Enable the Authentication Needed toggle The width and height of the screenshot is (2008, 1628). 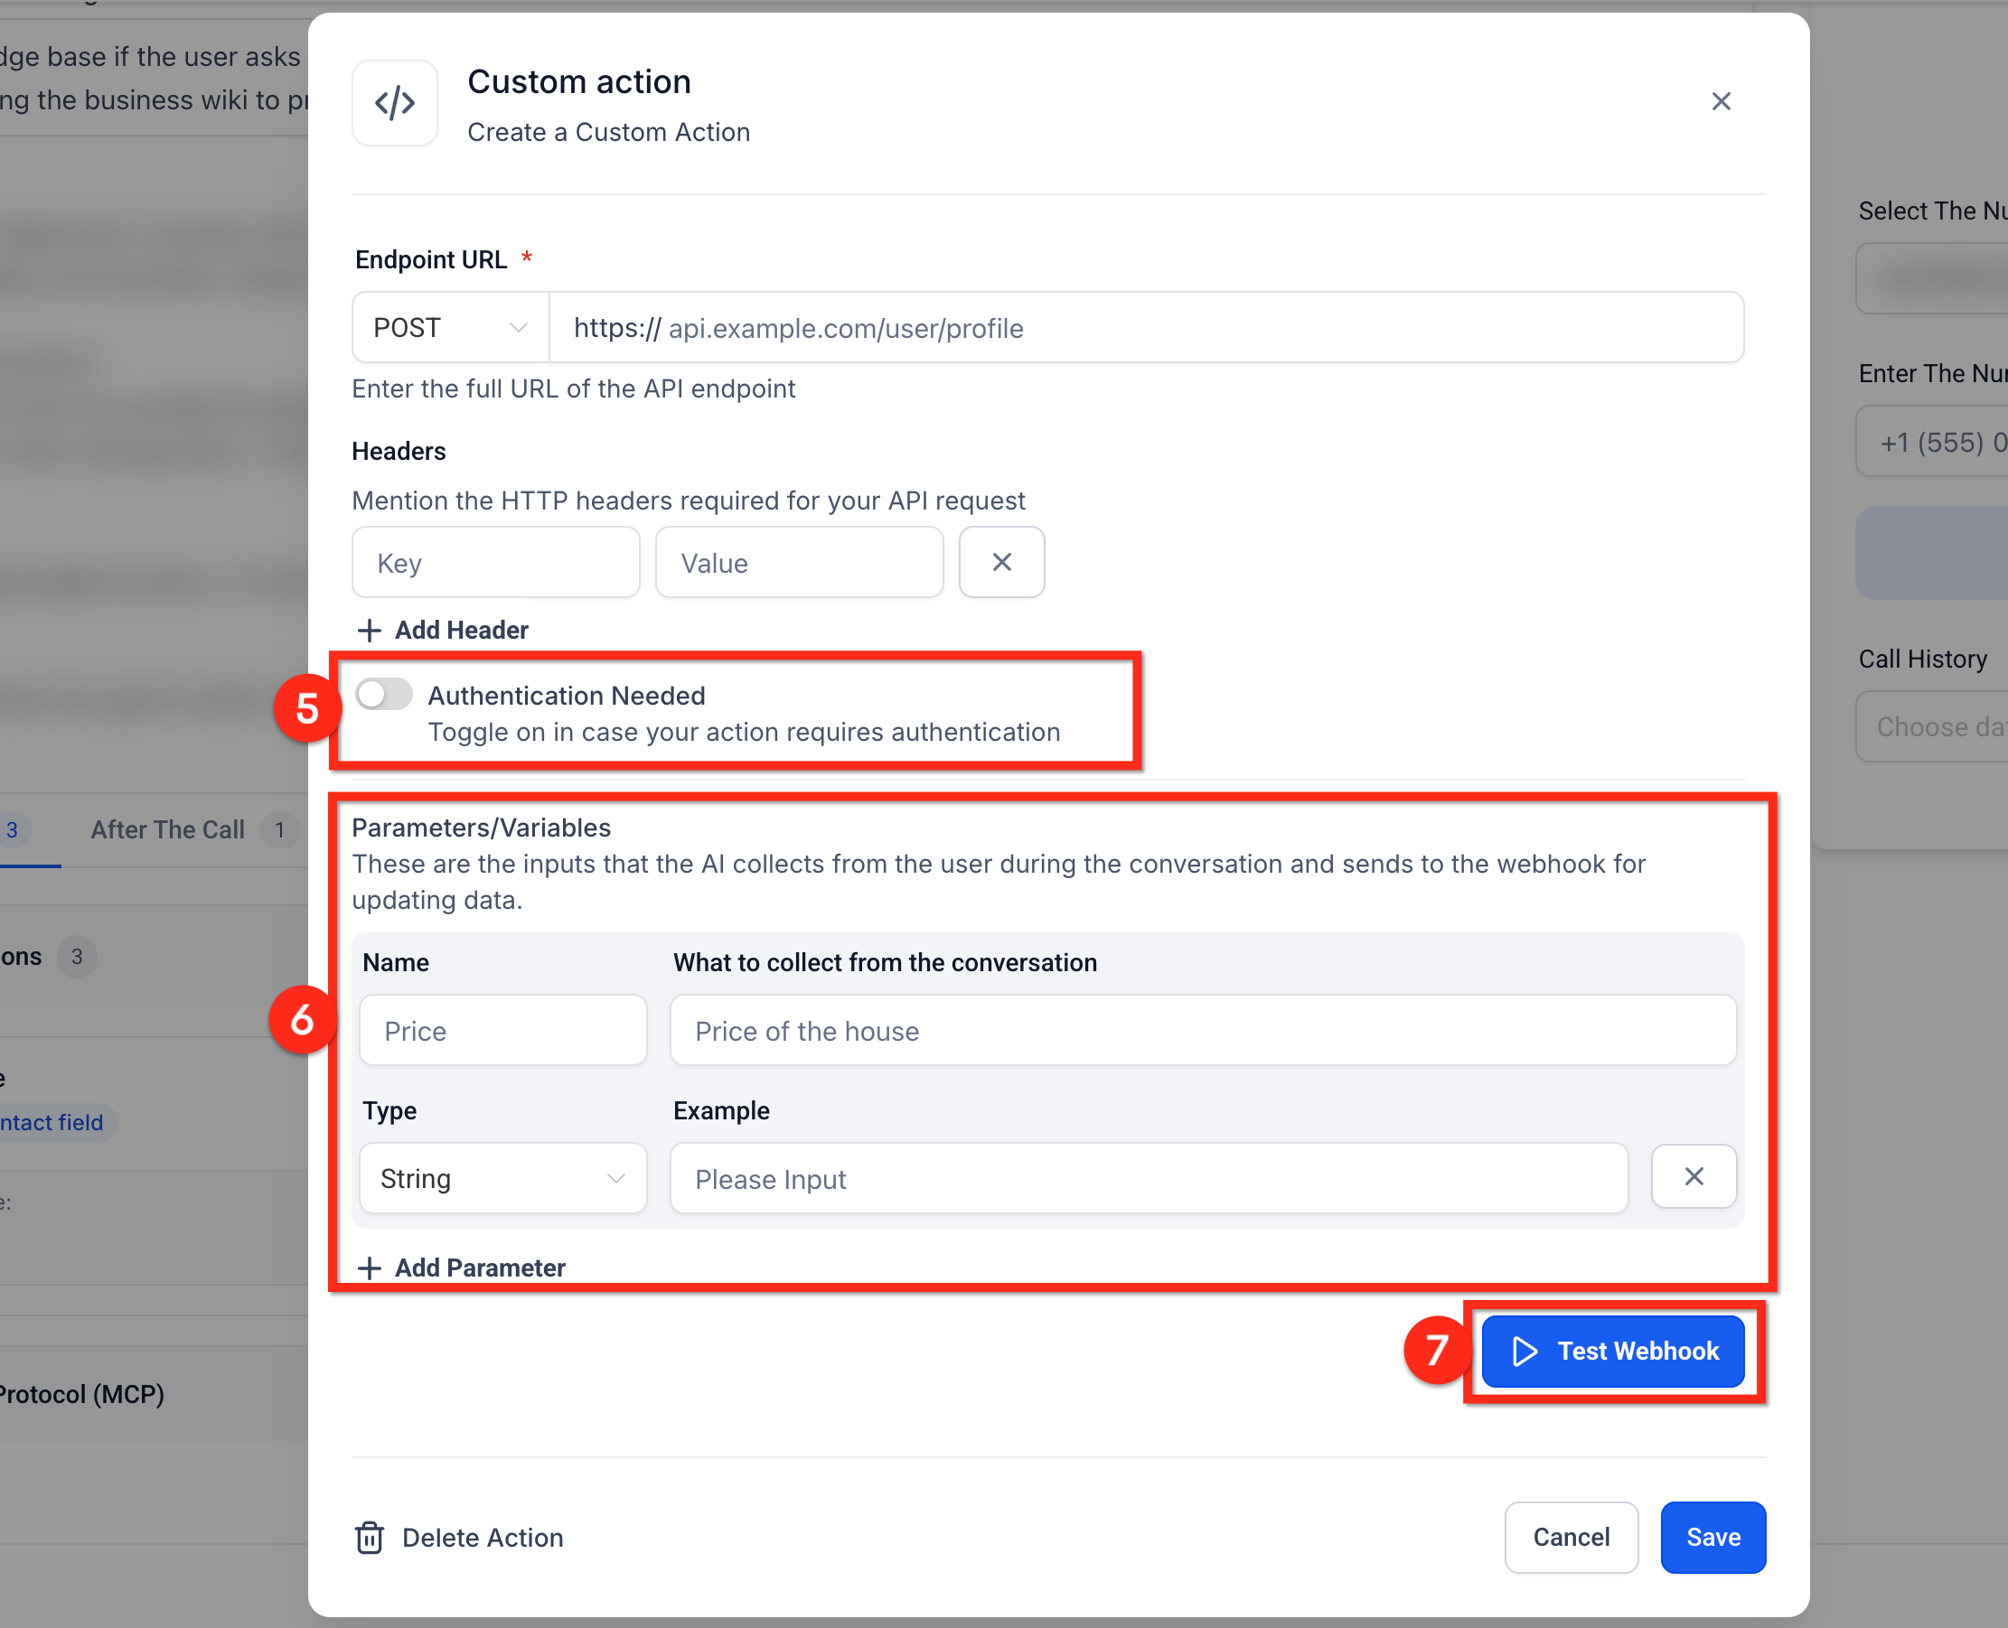pyautogui.click(x=385, y=695)
